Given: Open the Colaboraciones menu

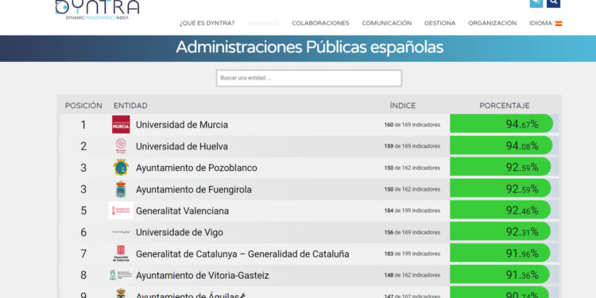Looking at the screenshot, I should coord(320,23).
